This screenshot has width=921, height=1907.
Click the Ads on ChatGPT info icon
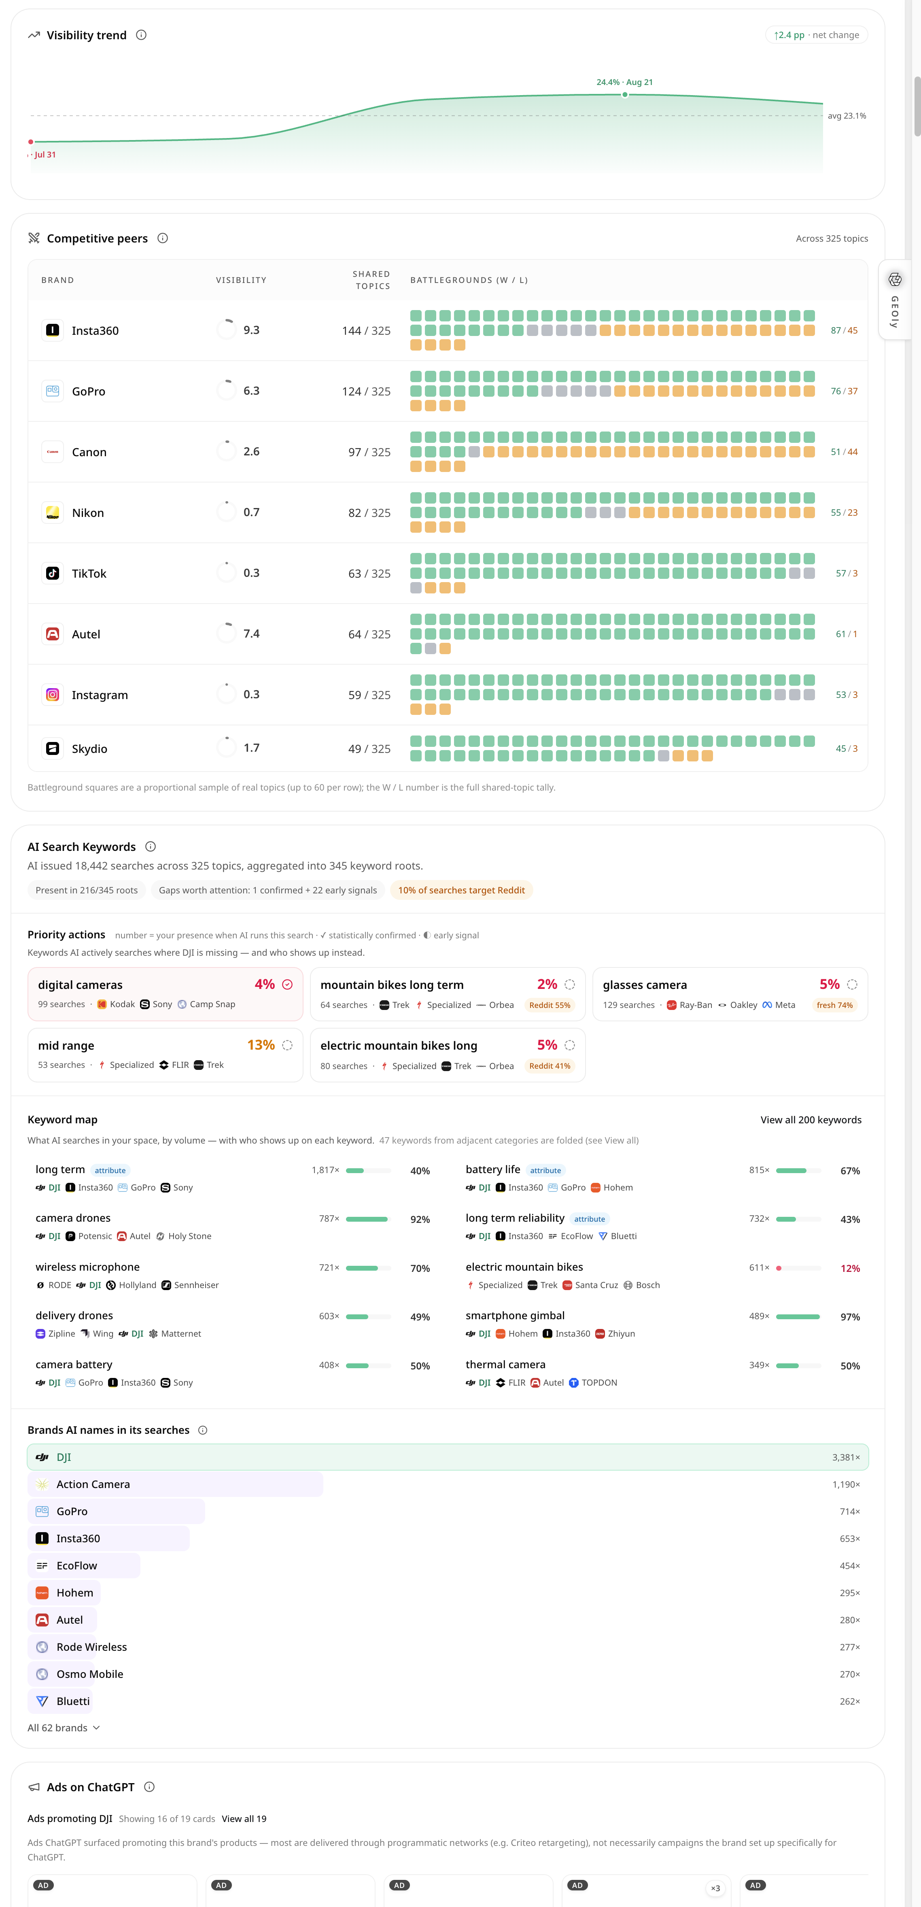coord(149,1786)
